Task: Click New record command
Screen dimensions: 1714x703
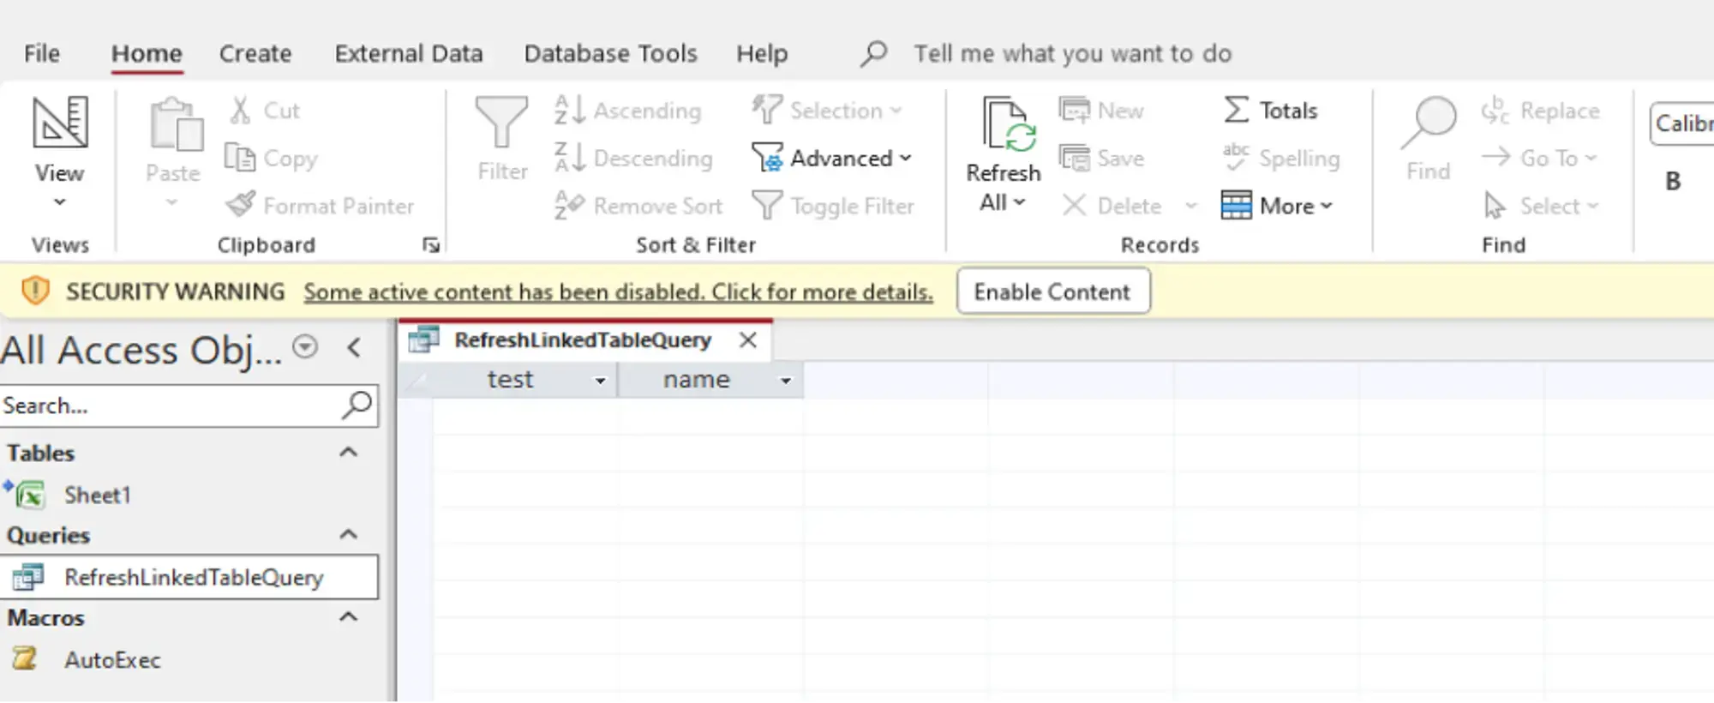Action: [1101, 111]
